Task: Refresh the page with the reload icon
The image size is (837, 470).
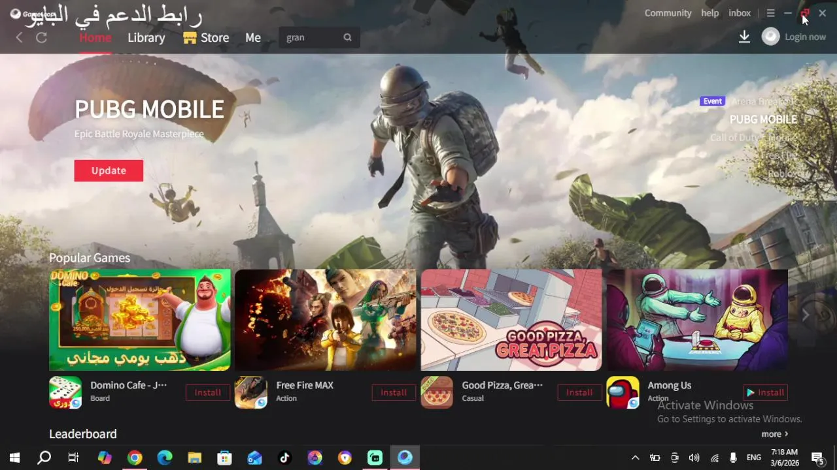Action: [41, 38]
